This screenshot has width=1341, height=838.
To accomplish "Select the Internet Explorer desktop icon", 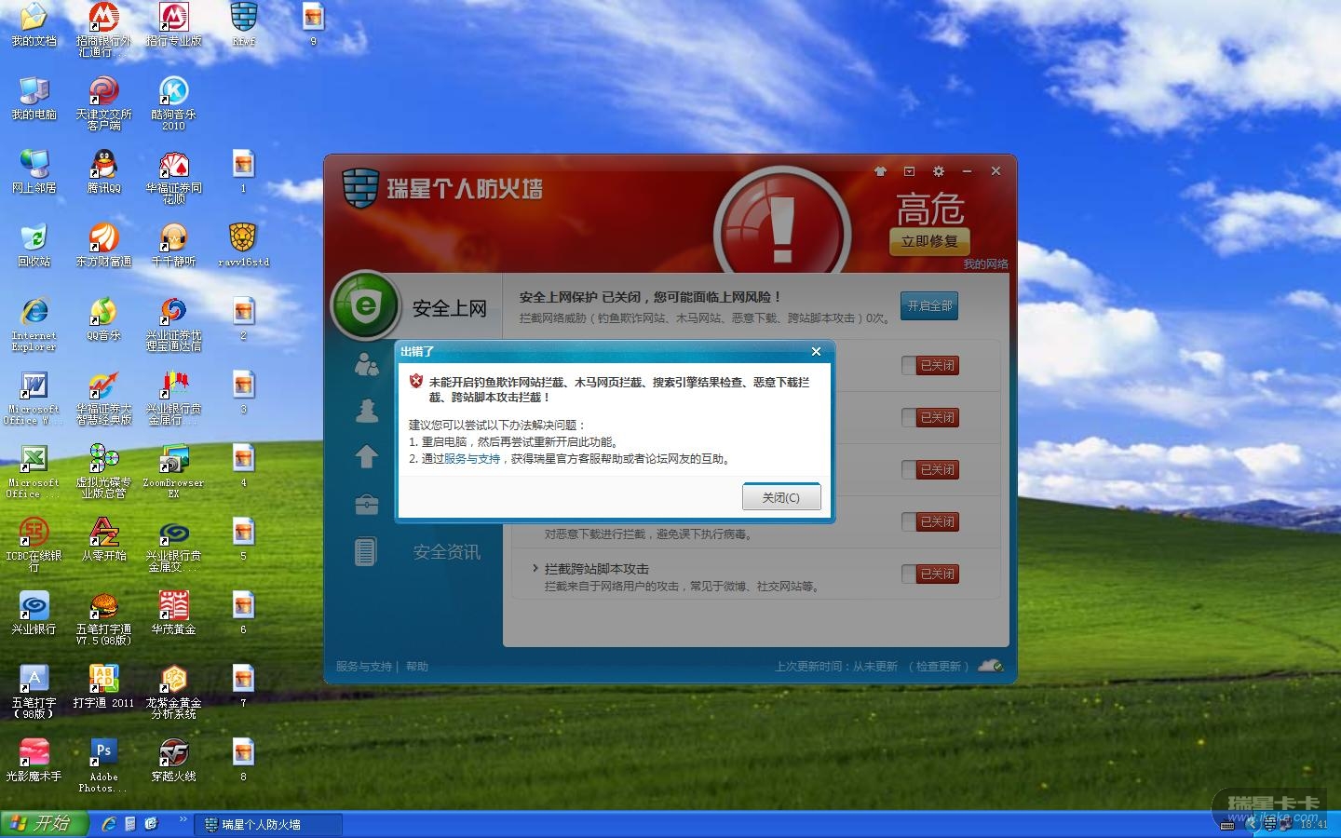I will pos(34,324).
